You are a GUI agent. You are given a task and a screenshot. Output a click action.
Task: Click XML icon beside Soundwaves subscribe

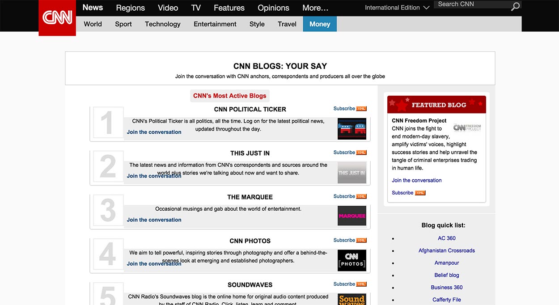(361, 284)
